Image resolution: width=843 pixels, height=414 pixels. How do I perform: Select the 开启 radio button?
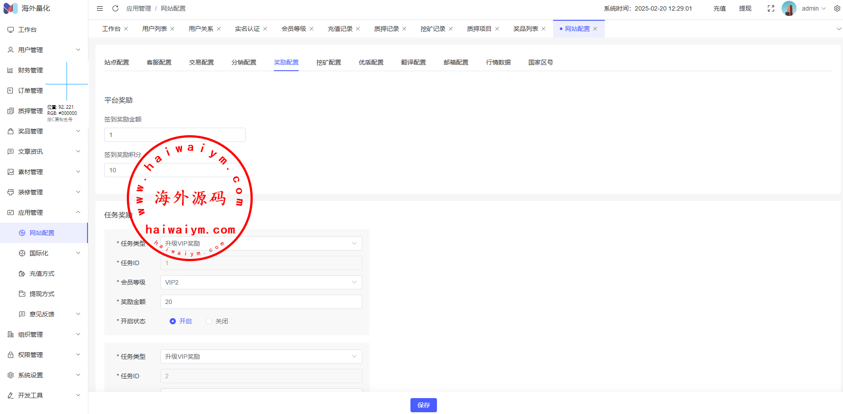(x=173, y=321)
